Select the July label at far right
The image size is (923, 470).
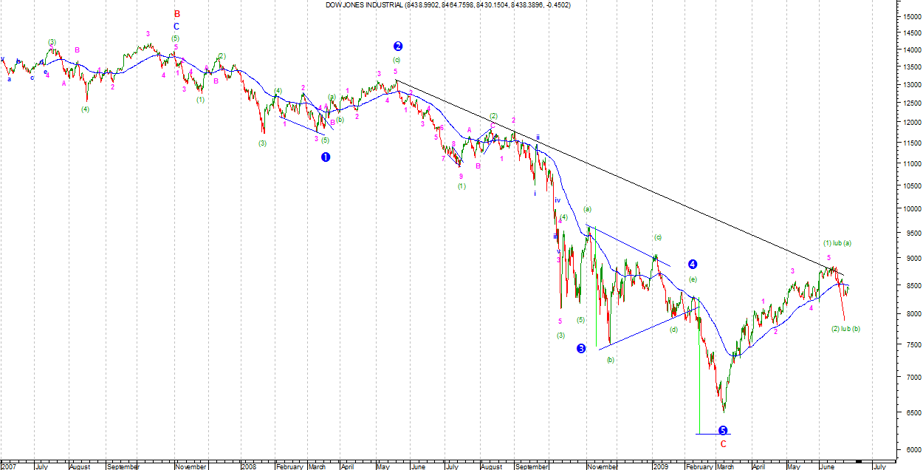[x=879, y=466]
